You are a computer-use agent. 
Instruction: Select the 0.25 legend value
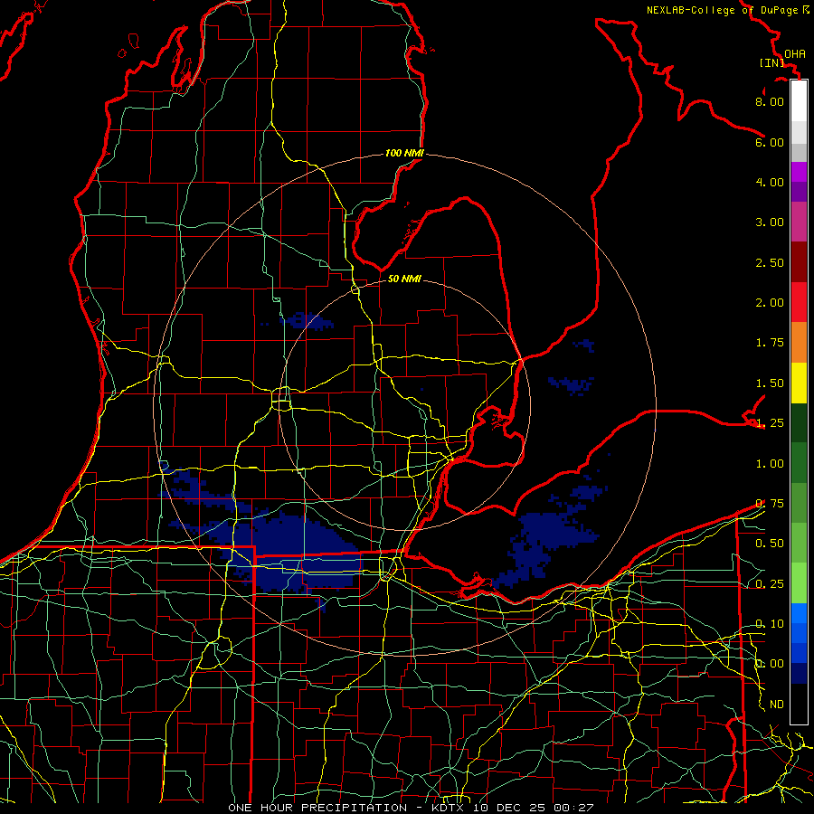(770, 584)
